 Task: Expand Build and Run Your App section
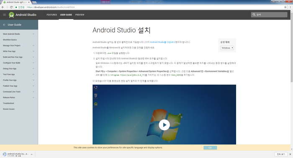click(33, 57)
